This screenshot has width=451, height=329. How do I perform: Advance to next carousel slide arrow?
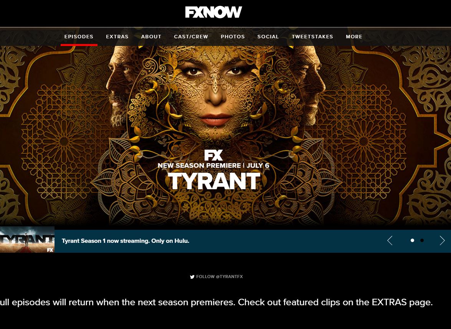(x=442, y=241)
